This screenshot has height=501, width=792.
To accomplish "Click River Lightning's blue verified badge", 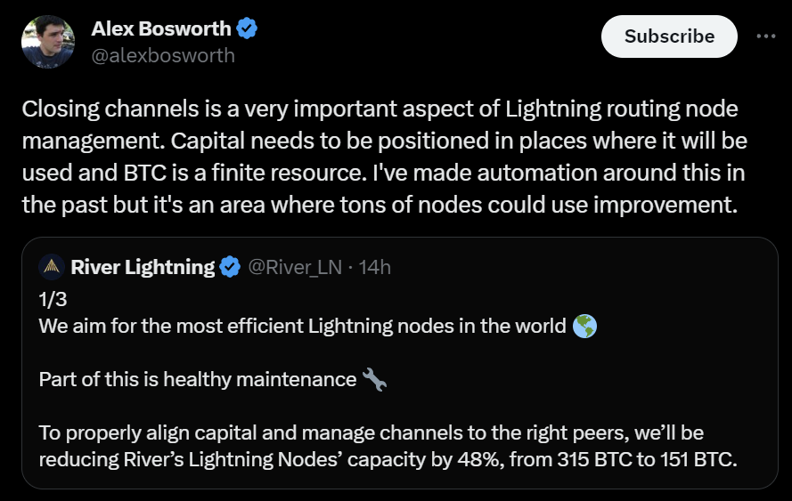I will click(230, 266).
